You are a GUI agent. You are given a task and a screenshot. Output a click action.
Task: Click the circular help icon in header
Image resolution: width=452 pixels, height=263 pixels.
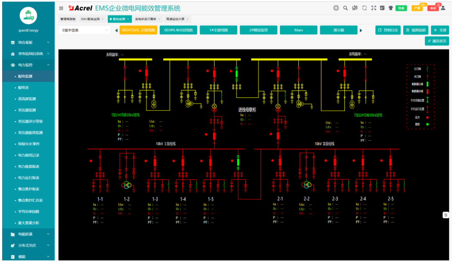pos(336,8)
